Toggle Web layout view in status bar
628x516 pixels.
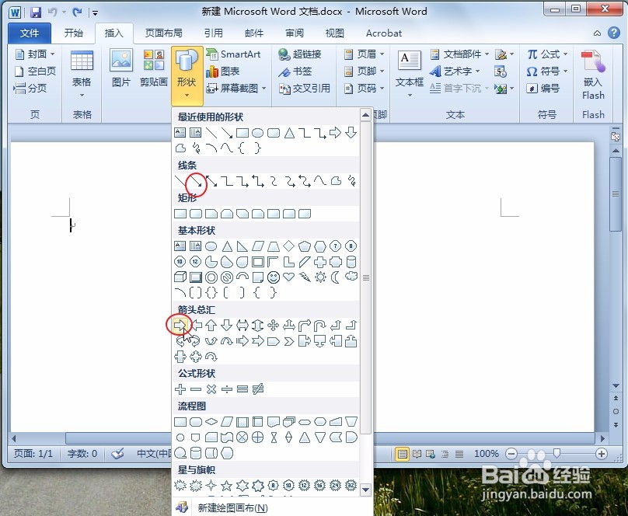(430, 454)
